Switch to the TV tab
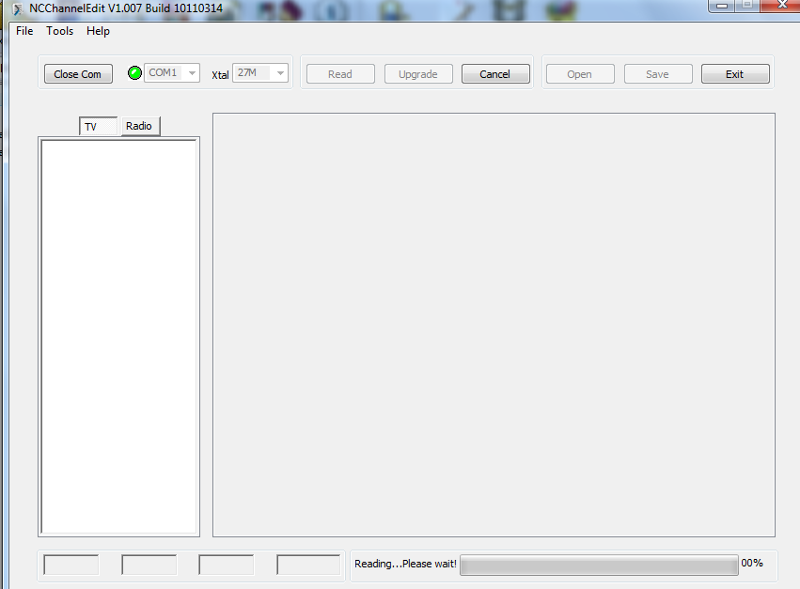The height and width of the screenshot is (589, 800). (98, 127)
